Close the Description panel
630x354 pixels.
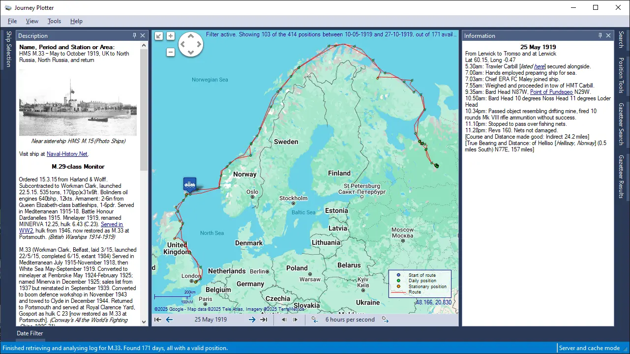coord(143,35)
